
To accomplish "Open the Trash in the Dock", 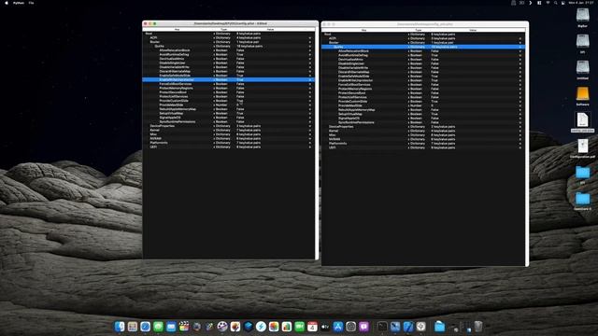I will [477, 327].
